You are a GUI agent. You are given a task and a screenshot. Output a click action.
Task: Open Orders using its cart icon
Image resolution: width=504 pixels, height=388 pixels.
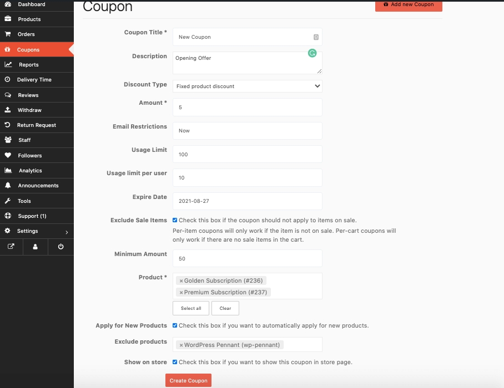click(8, 34)
